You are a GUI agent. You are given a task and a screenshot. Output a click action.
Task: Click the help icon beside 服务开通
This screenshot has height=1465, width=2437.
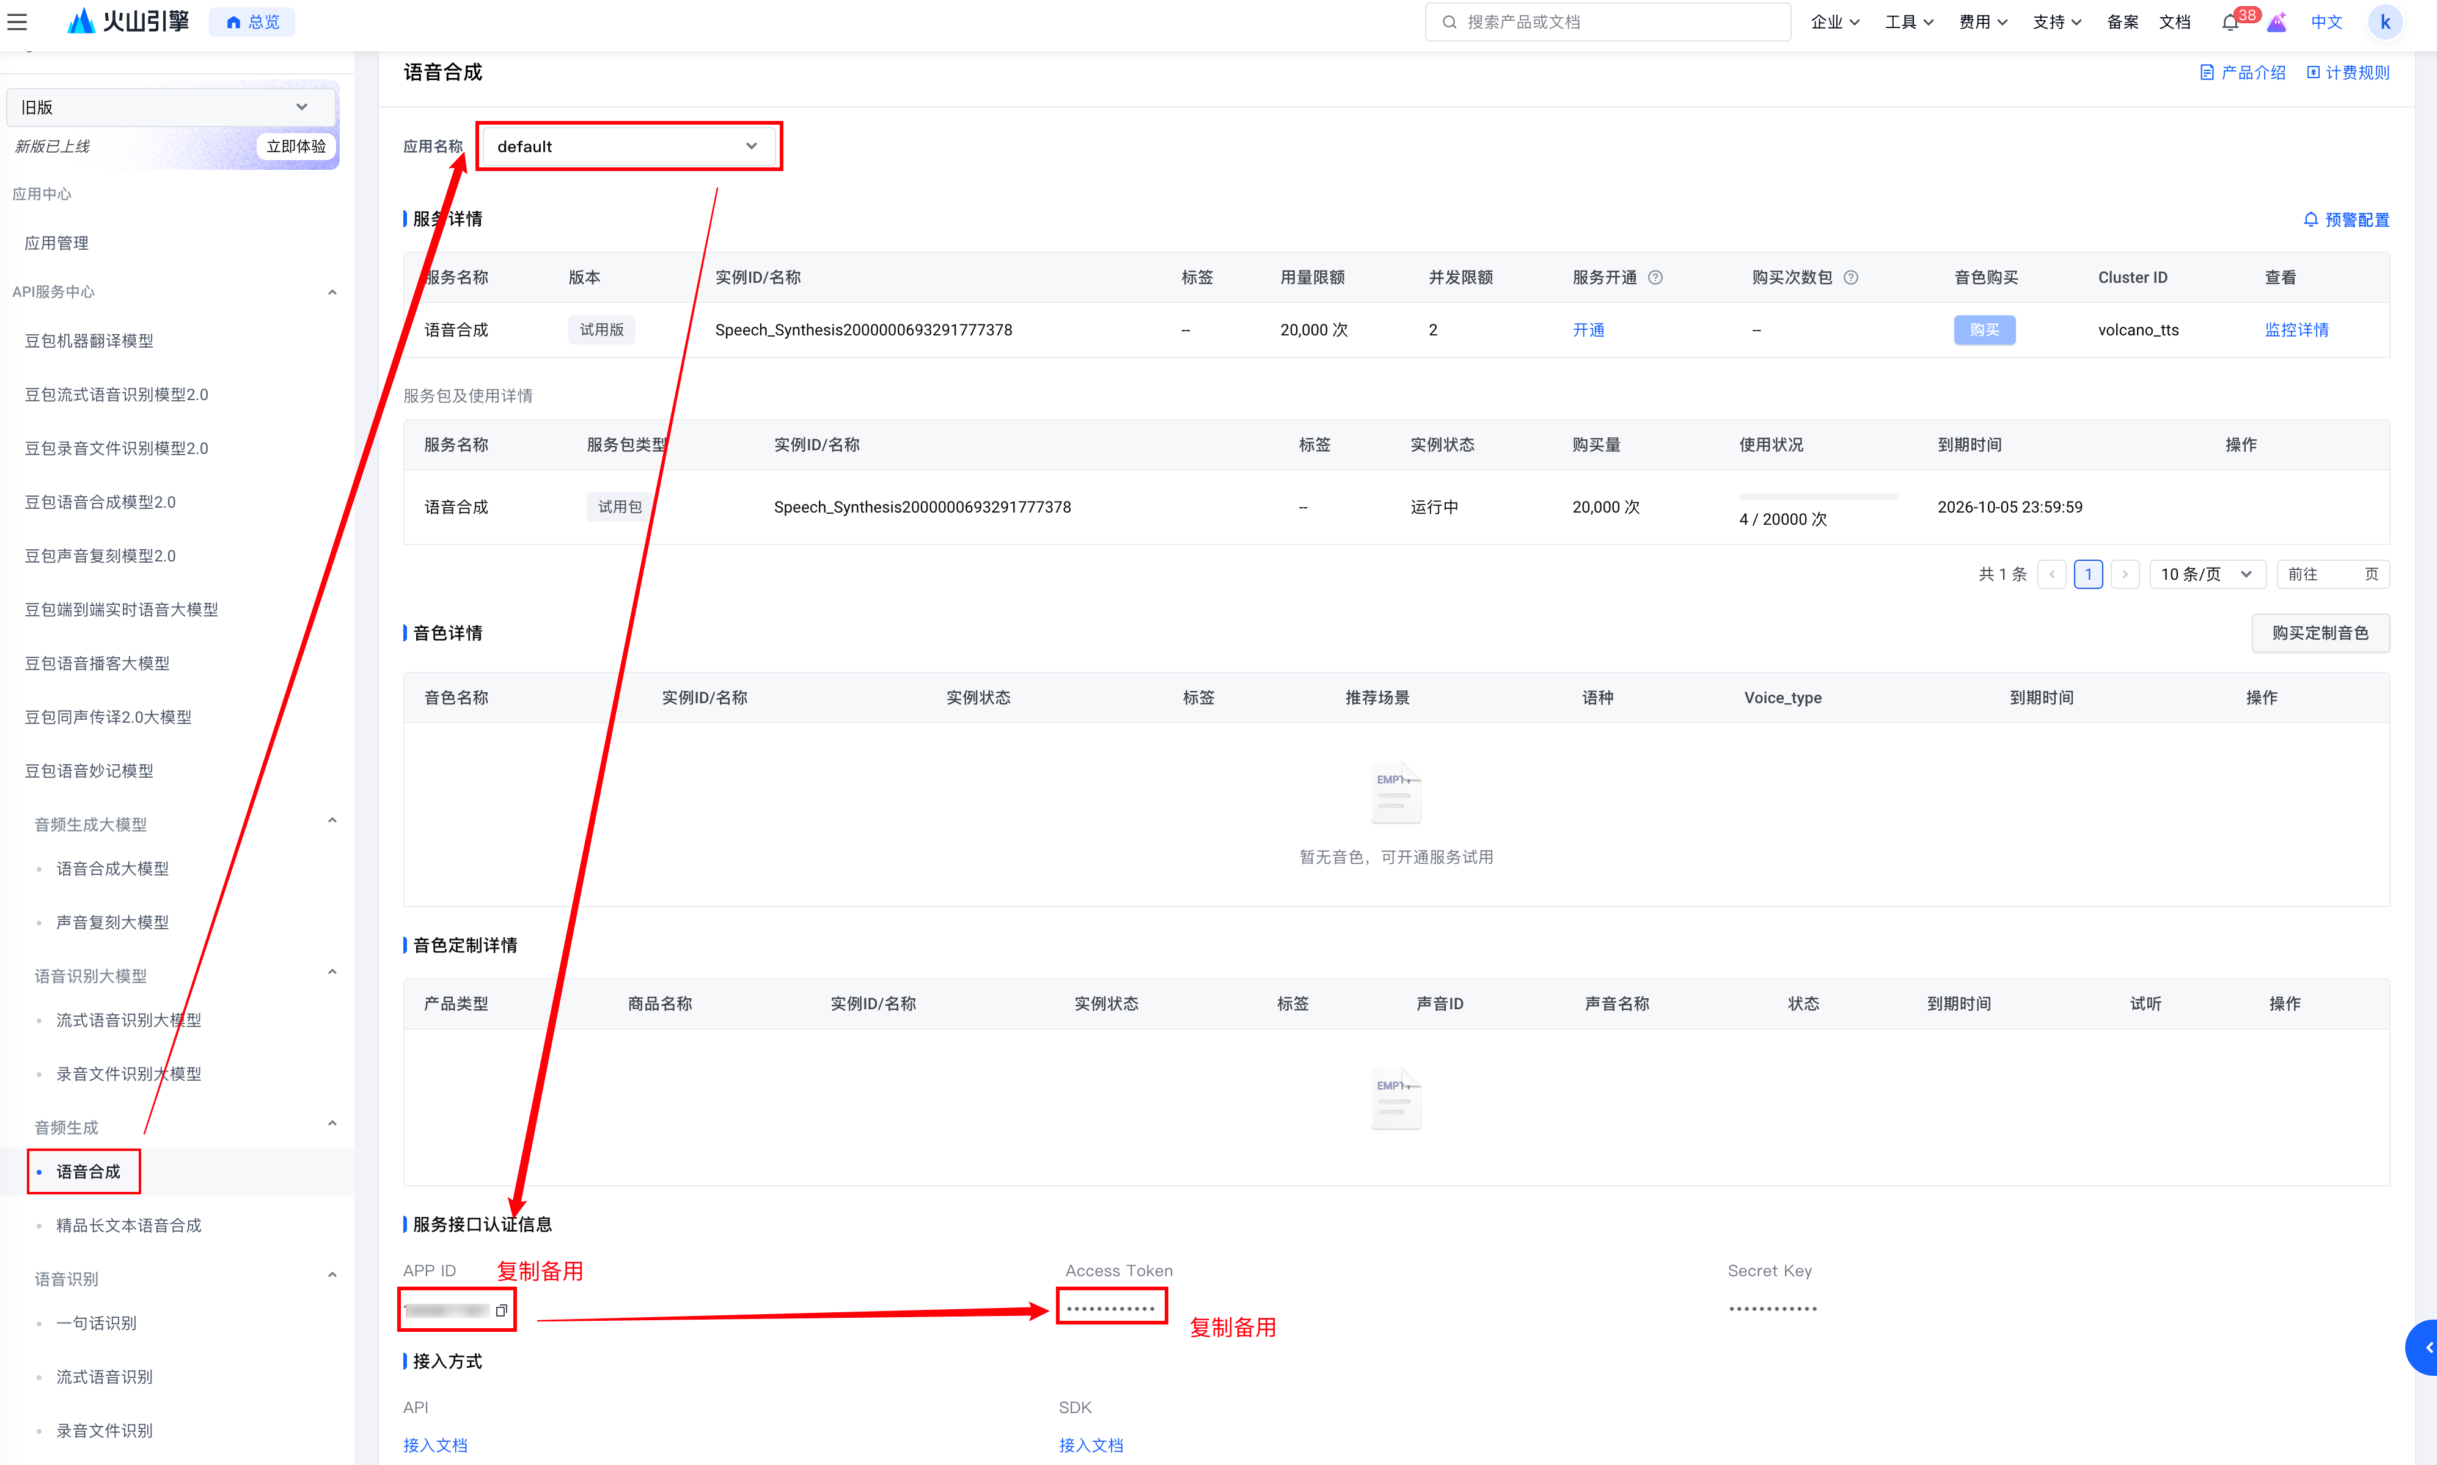click(x=1656, y=277)
